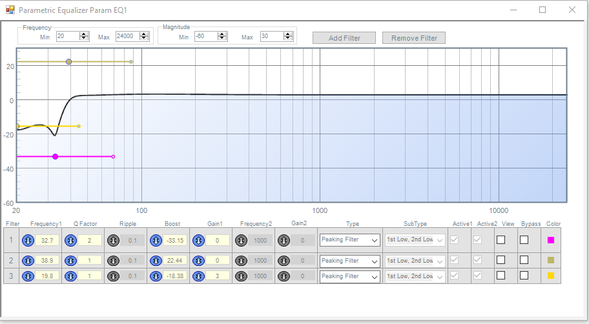Enable View checkbox for filter 1
The width and height of the screenshot is (589, 324).
501,239
